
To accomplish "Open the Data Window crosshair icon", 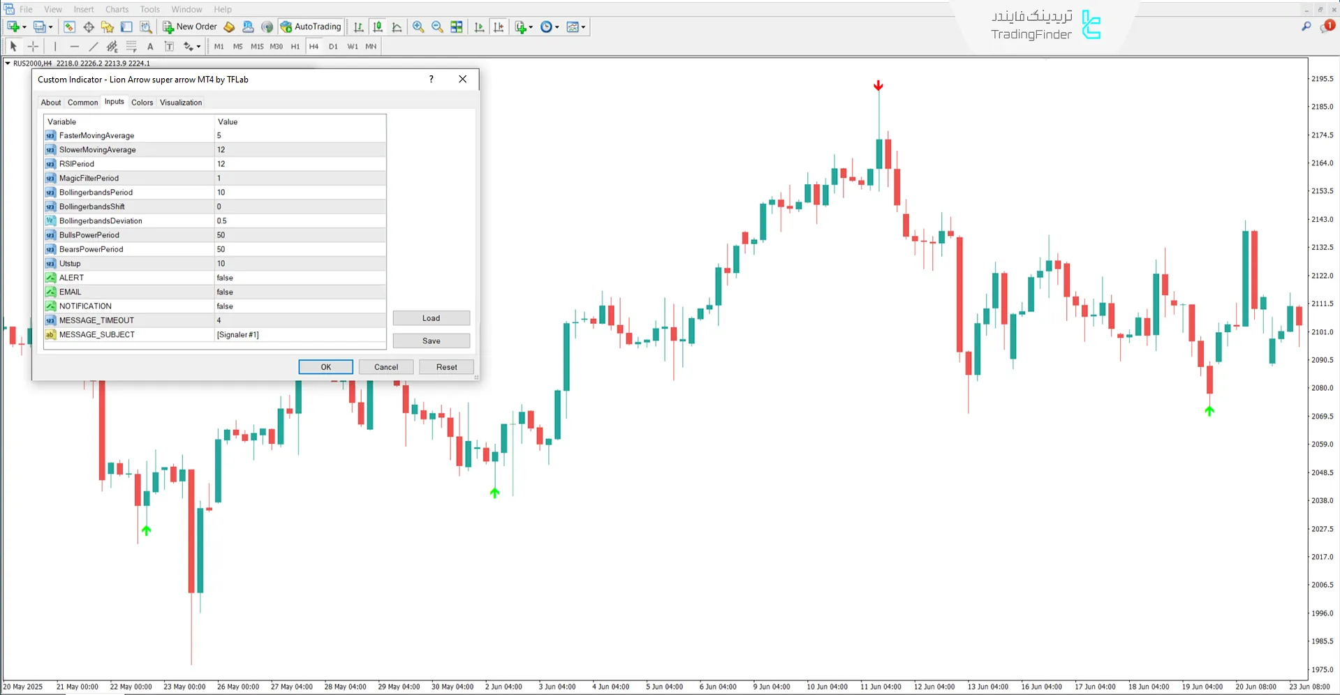I will (89, 27).
